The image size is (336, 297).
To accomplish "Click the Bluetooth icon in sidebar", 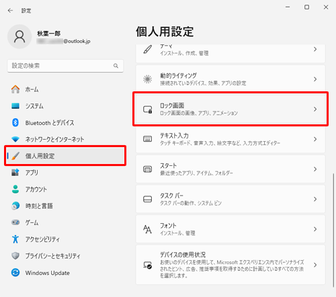I will (x=15, y=122).
